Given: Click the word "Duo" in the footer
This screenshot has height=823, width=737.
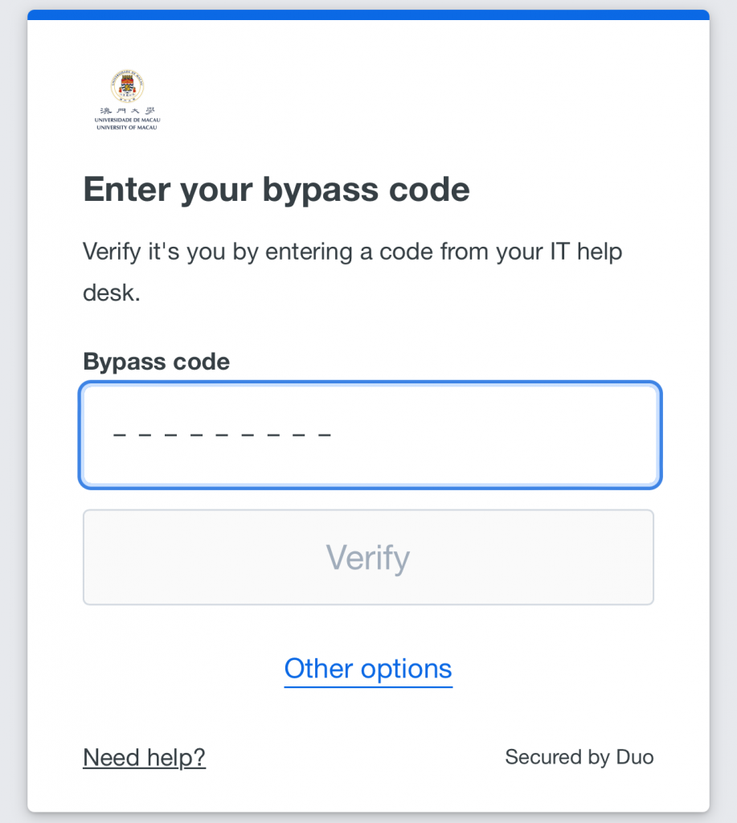Looking at the screenshot, I should pos(635,757).
